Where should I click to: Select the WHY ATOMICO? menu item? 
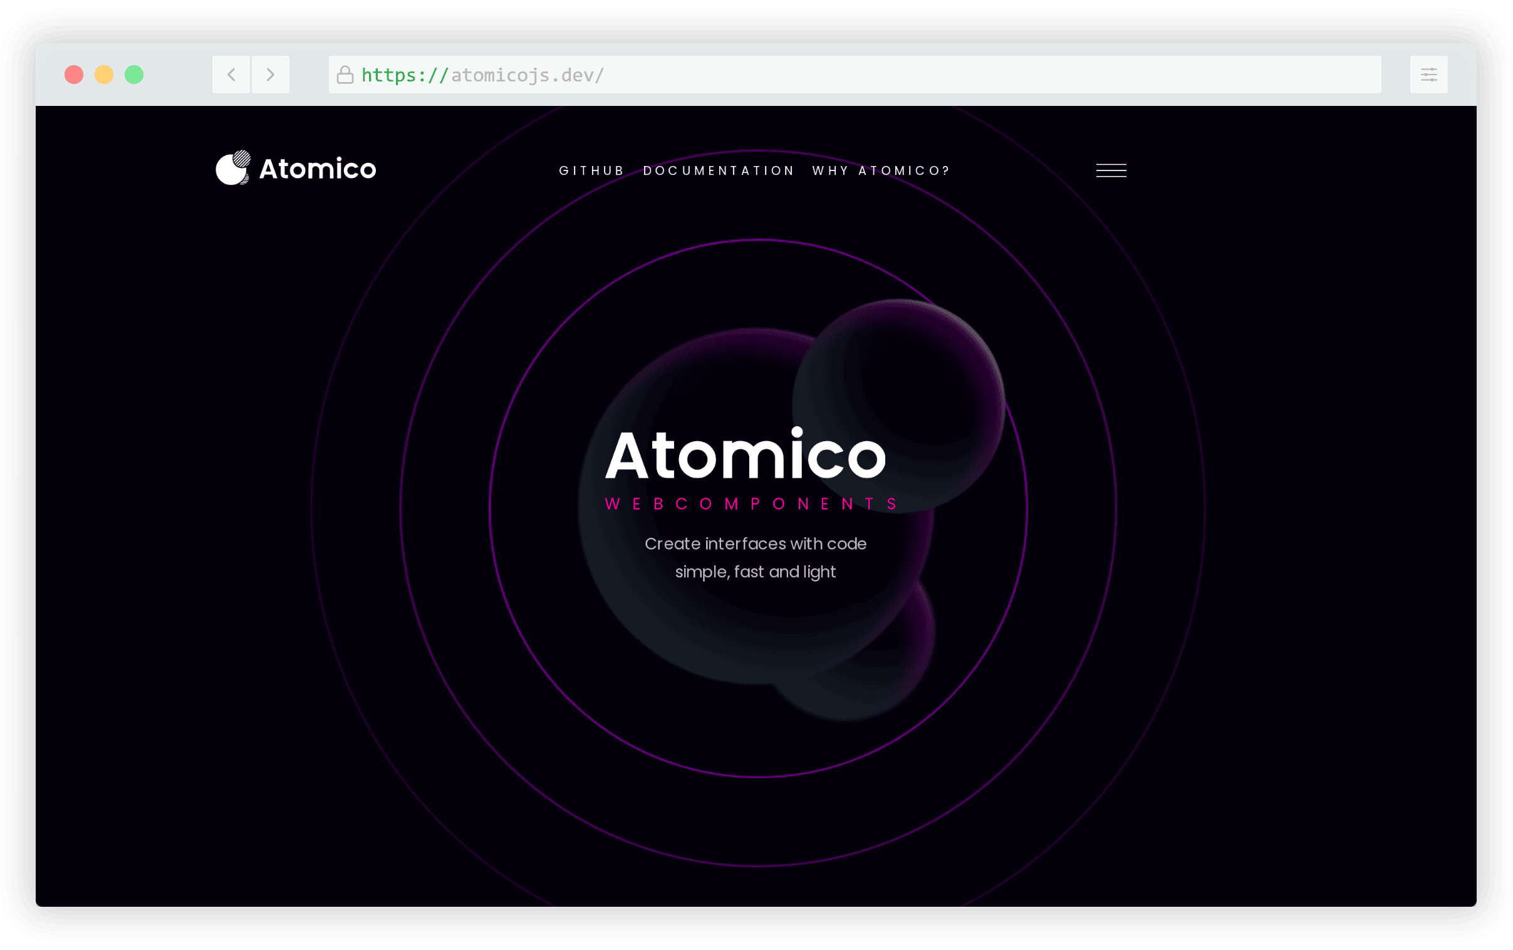[880, 170]
